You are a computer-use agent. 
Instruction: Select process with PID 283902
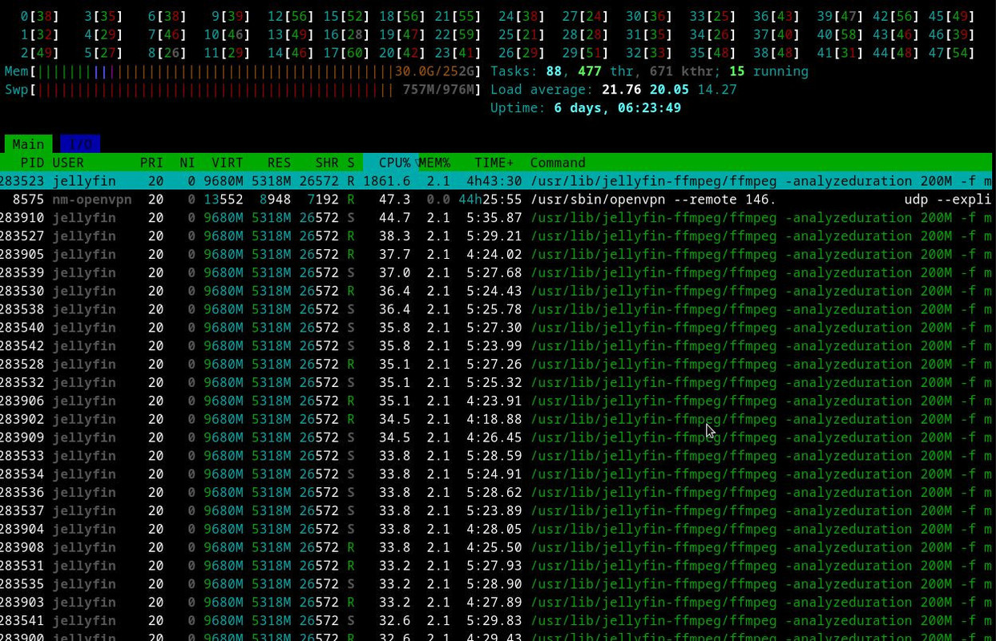pyautogui.click(x=496, y=420)
